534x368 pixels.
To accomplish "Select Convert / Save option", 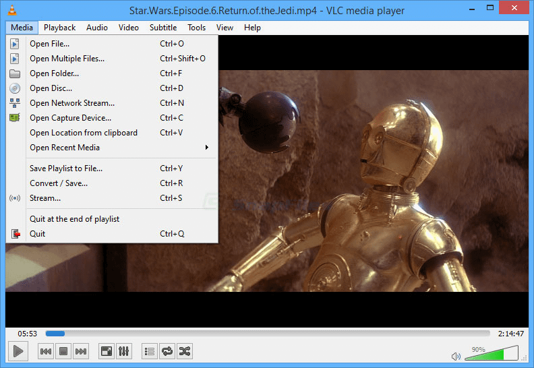I will point(59,183).
